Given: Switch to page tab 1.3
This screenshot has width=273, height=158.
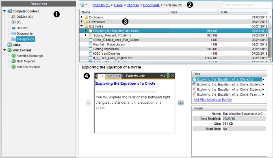Looking at the screenshot, I should click(x=117, y=76).
